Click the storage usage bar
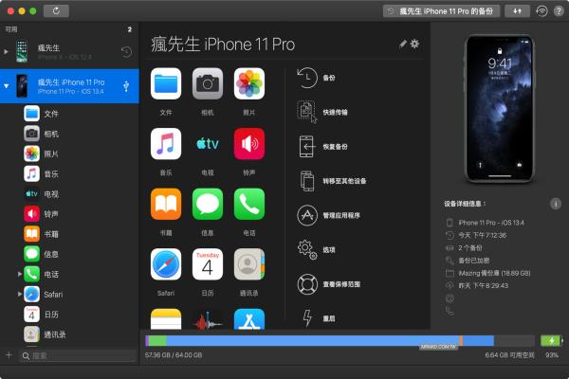Image resolution: width=569 pixels, height=379 pixels. click(340, 340)
